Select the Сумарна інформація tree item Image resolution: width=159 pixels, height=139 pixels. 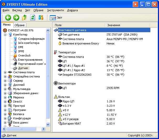(x=31, y=39)
